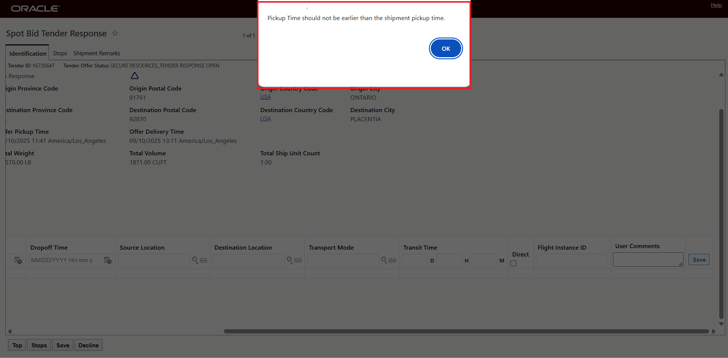Open the calendar picker for Dropoff Time
The width and height of the screenshot is (728, 358).
click(x=107, y=260)
